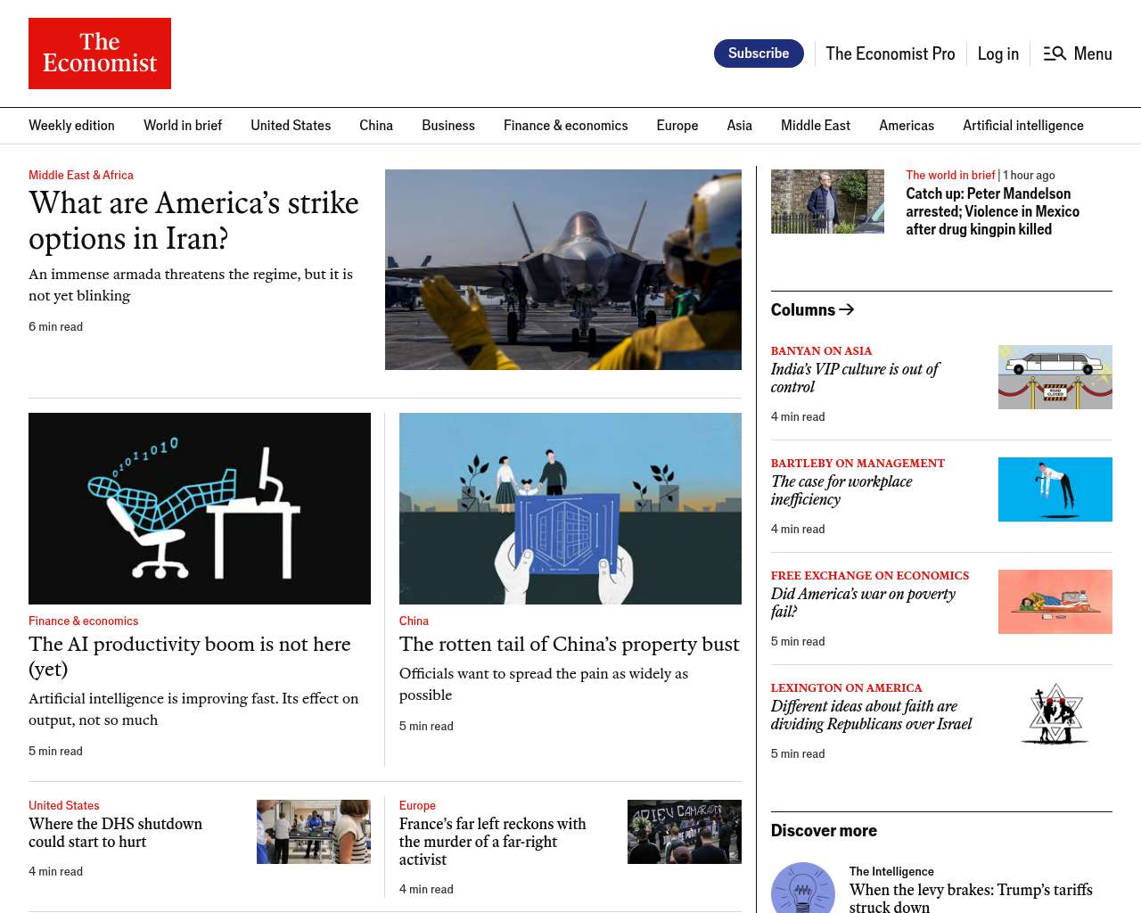Click the China property blueprint illustration
The width and height of the screenshot is (1141, 913).
click(570, 508)
